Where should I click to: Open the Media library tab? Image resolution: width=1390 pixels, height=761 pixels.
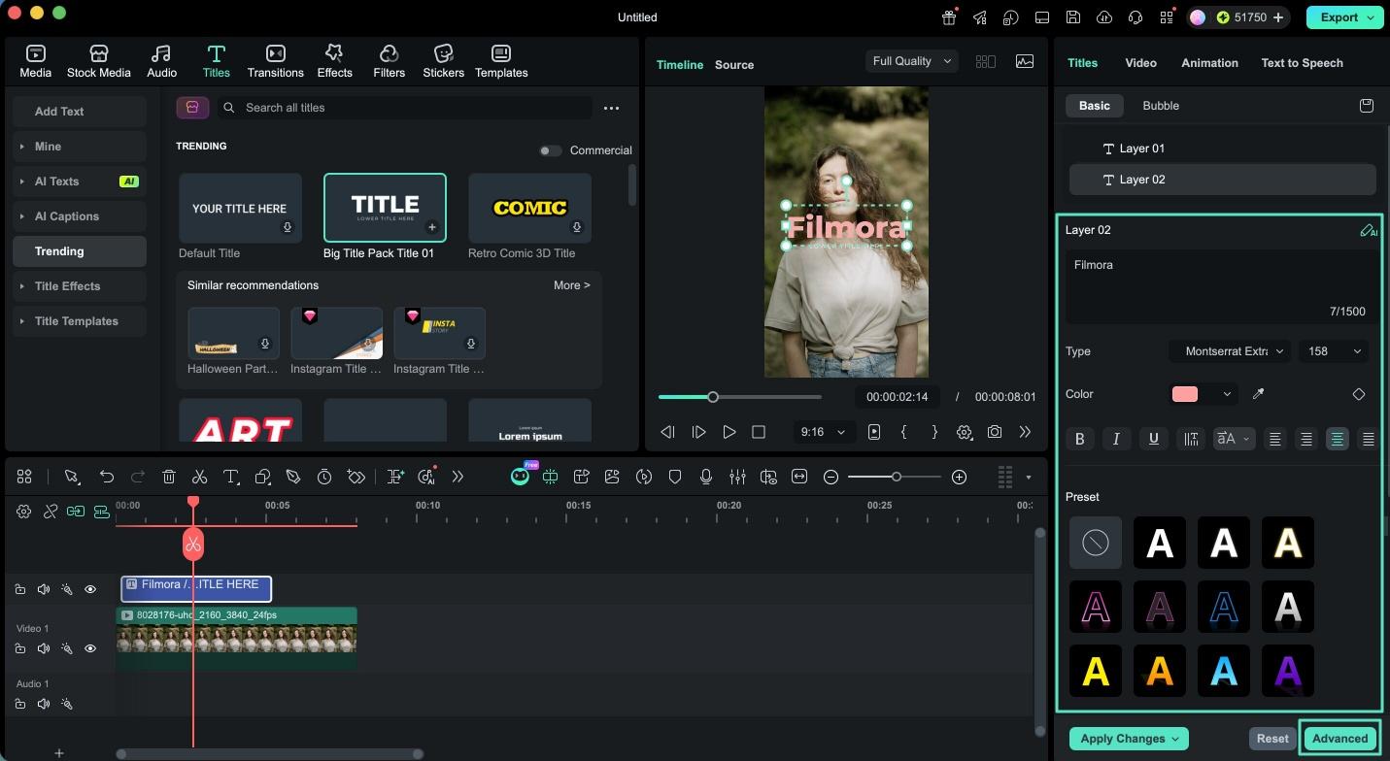pos(35,61)
